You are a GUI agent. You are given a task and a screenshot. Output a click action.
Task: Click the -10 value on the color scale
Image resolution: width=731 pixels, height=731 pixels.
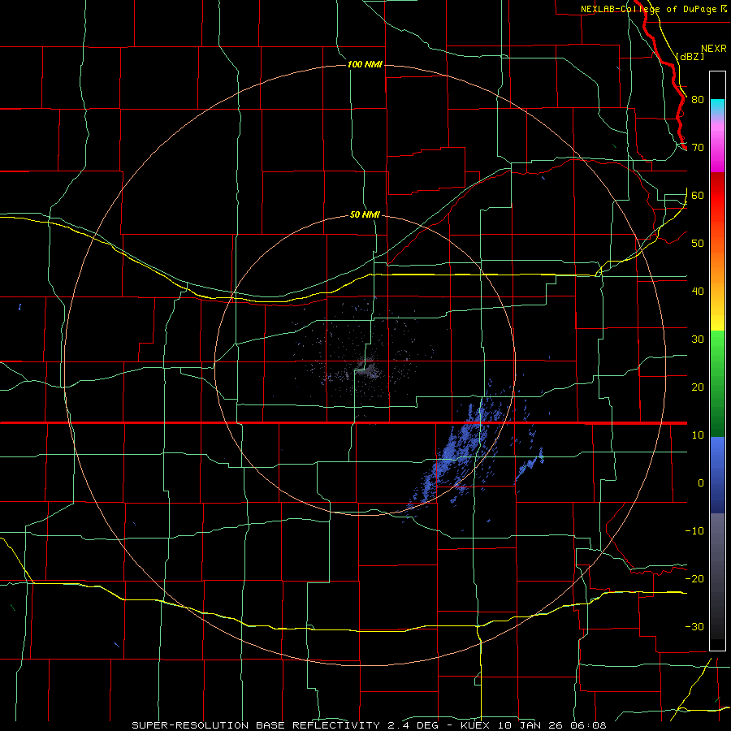tap(694, 531)
